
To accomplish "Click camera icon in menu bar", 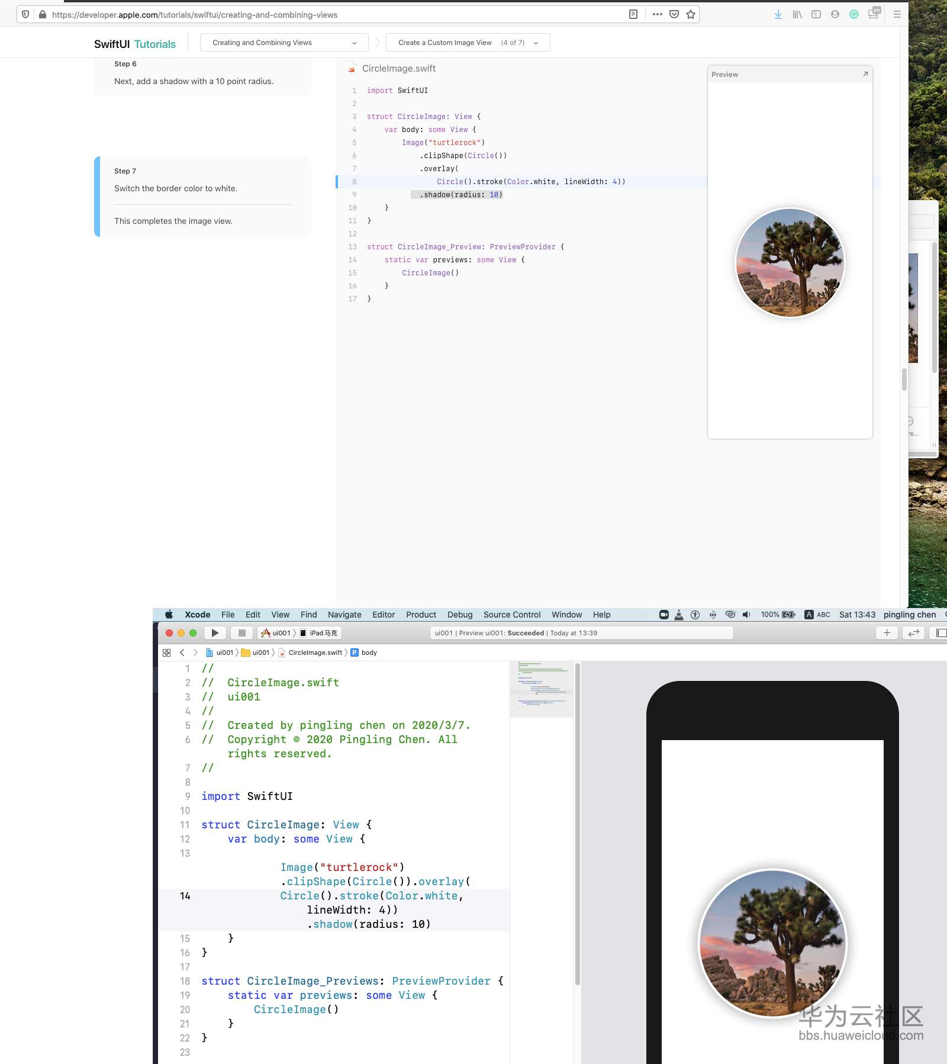I will click(x=664, y=615).
